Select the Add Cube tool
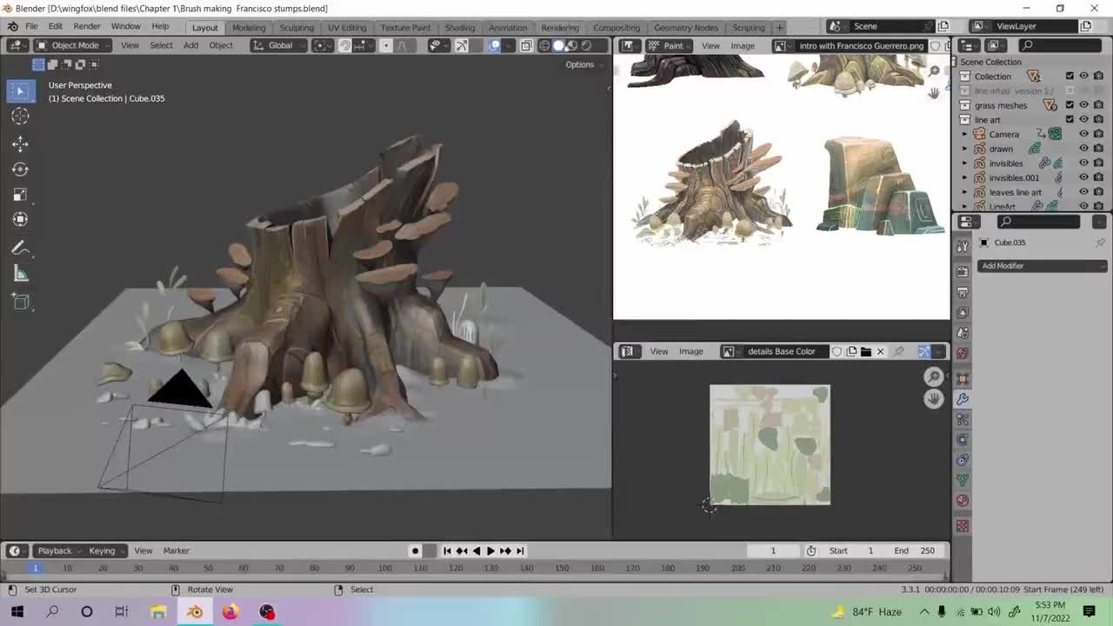1113x626 pixels. 20,302
